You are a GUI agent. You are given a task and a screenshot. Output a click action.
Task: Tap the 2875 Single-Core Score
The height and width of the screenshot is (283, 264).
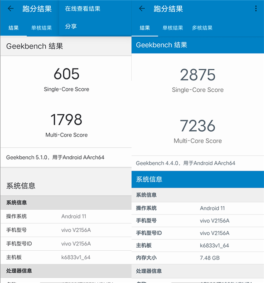[198, 75]
